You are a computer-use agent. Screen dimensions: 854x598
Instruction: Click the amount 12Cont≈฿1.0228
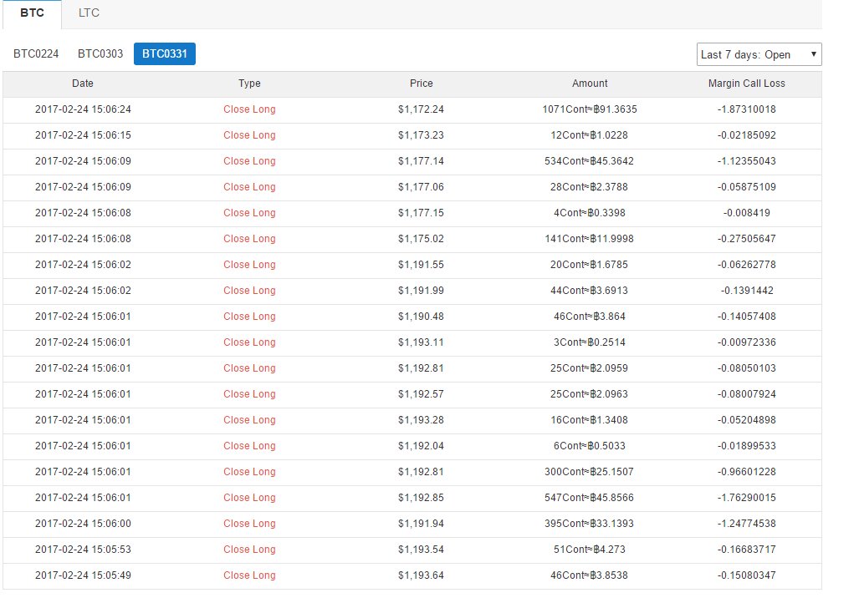[590, 134]
